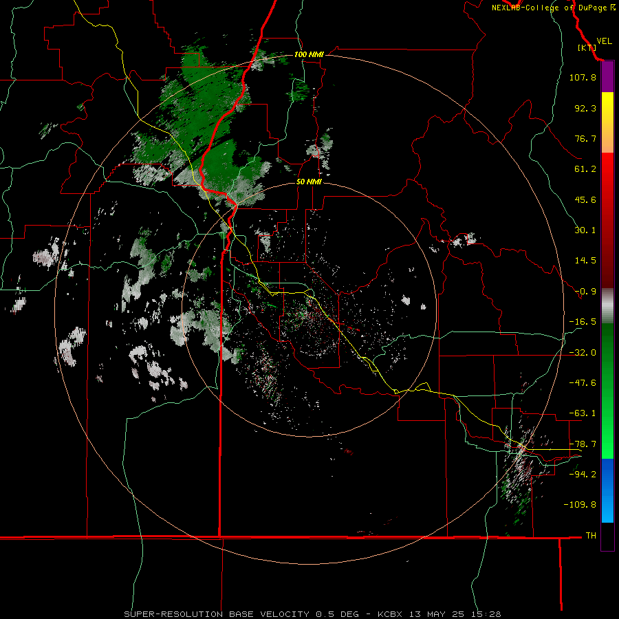Click the -109.8 velocity scale value
This screenshot has height=619, width=619.
580,505
